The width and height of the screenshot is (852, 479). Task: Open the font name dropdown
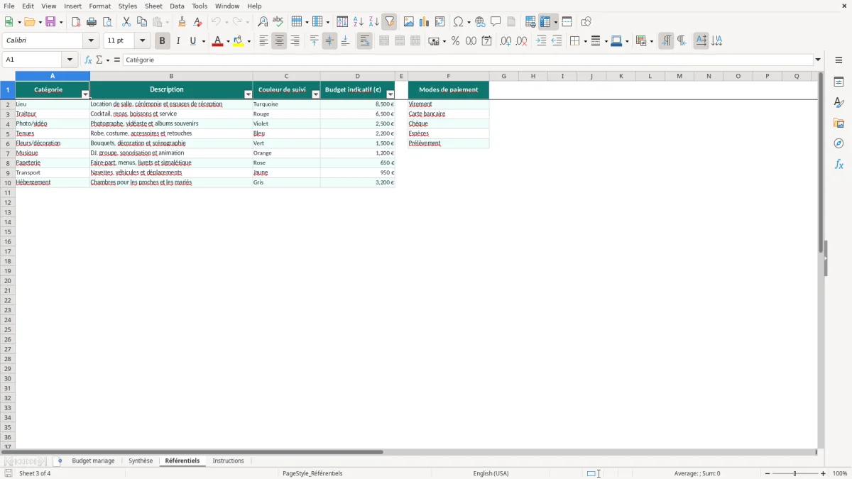(x=91, y=41)
